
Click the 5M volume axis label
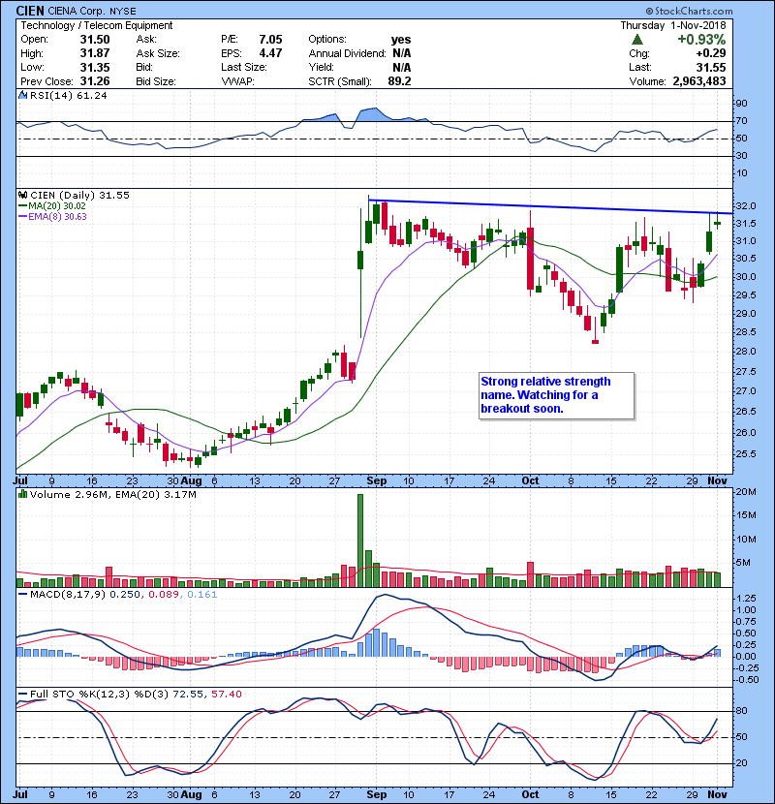pos(743,563)
